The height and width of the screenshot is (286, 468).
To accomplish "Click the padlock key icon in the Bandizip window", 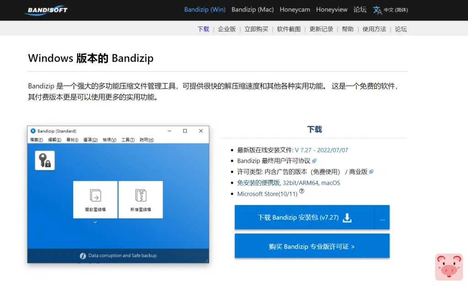I will (44, 160).
